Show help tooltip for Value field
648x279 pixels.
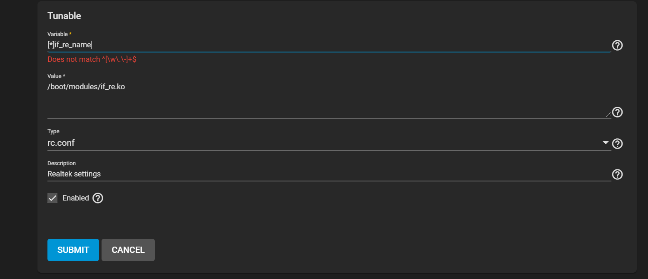pyautogui.click(x=618, y=112)
